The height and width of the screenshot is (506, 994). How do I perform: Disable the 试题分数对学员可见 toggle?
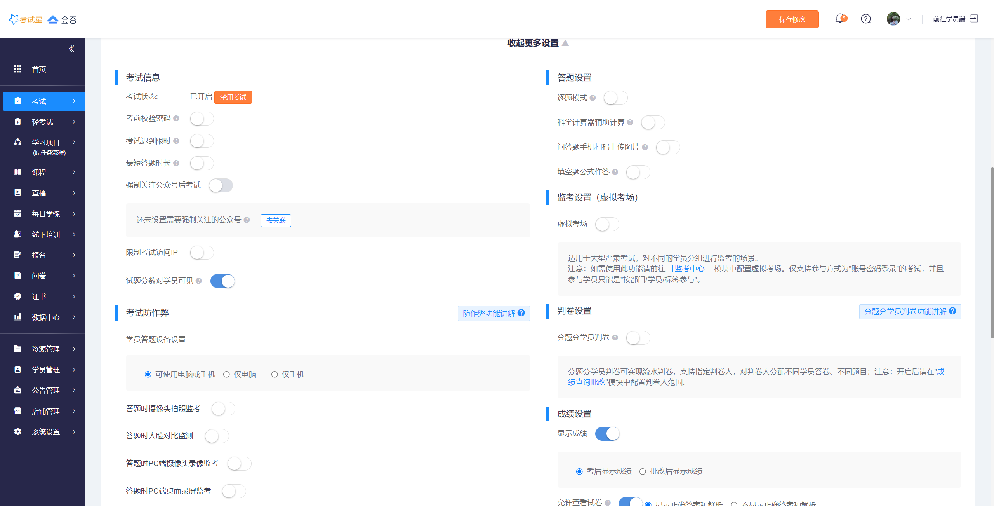(222, 281)
